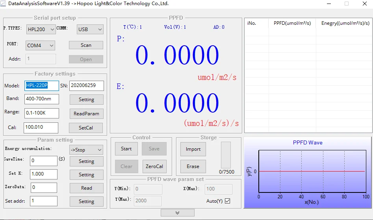Toggle the Auto(Y) checkbox
Screen dimensions: 373x220
pyautogui.click(x=227, y=201)
